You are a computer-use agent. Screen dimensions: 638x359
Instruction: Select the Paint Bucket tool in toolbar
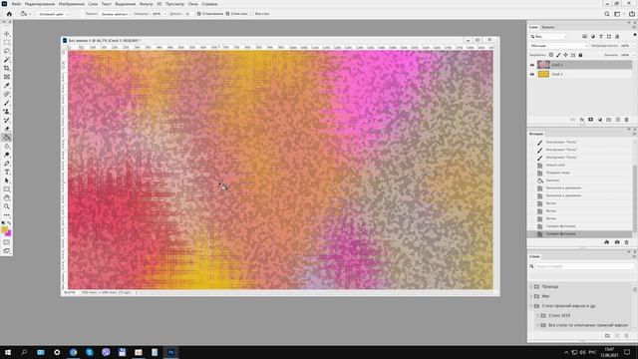coord(7,138)
